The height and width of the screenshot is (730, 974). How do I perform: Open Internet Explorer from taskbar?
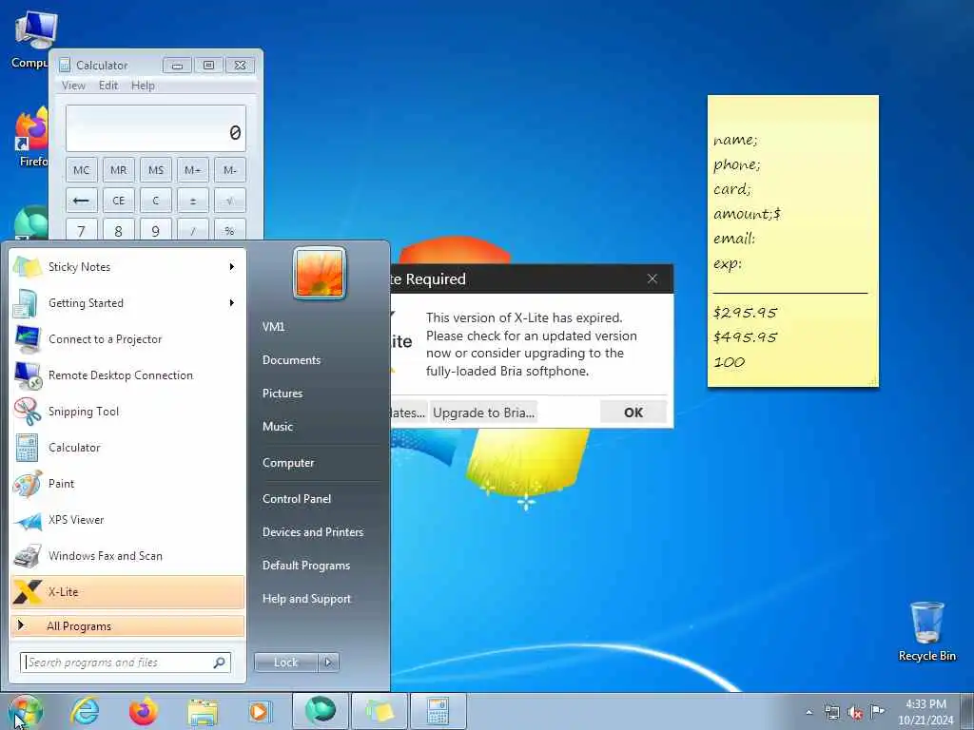coord(85,711)
